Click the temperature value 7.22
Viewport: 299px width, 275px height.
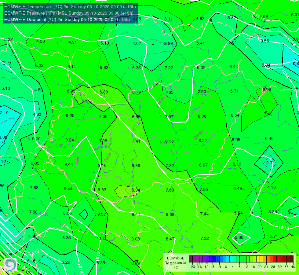pos(169,68)
